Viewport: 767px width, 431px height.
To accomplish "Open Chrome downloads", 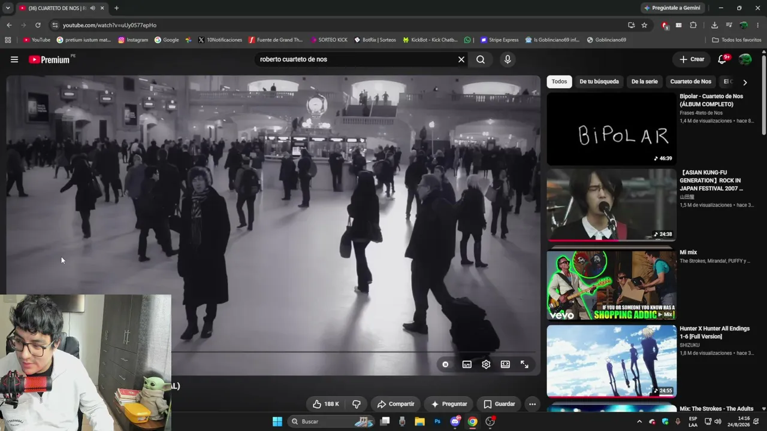I will (714, 25).
